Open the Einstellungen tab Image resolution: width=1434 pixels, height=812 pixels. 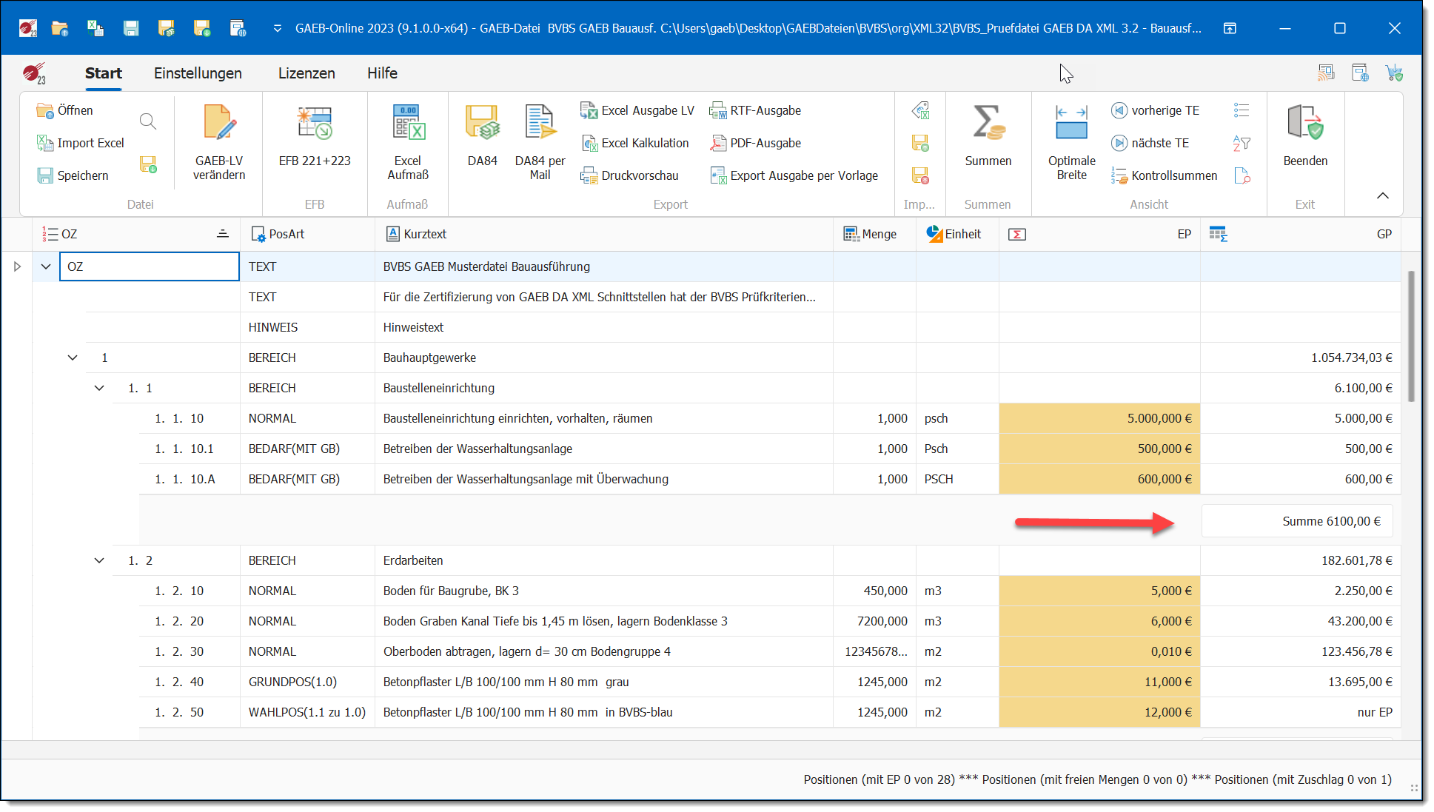point(198,73)
